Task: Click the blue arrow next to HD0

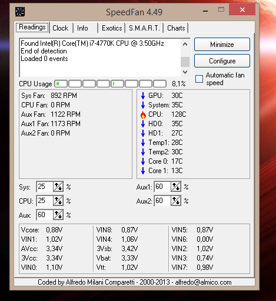Action: pos(143,124)
